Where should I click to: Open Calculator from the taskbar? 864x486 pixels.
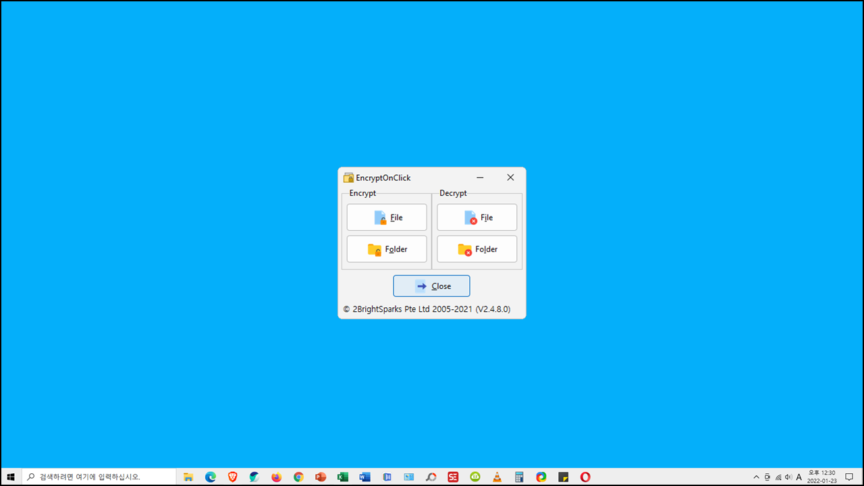[519, 477]
